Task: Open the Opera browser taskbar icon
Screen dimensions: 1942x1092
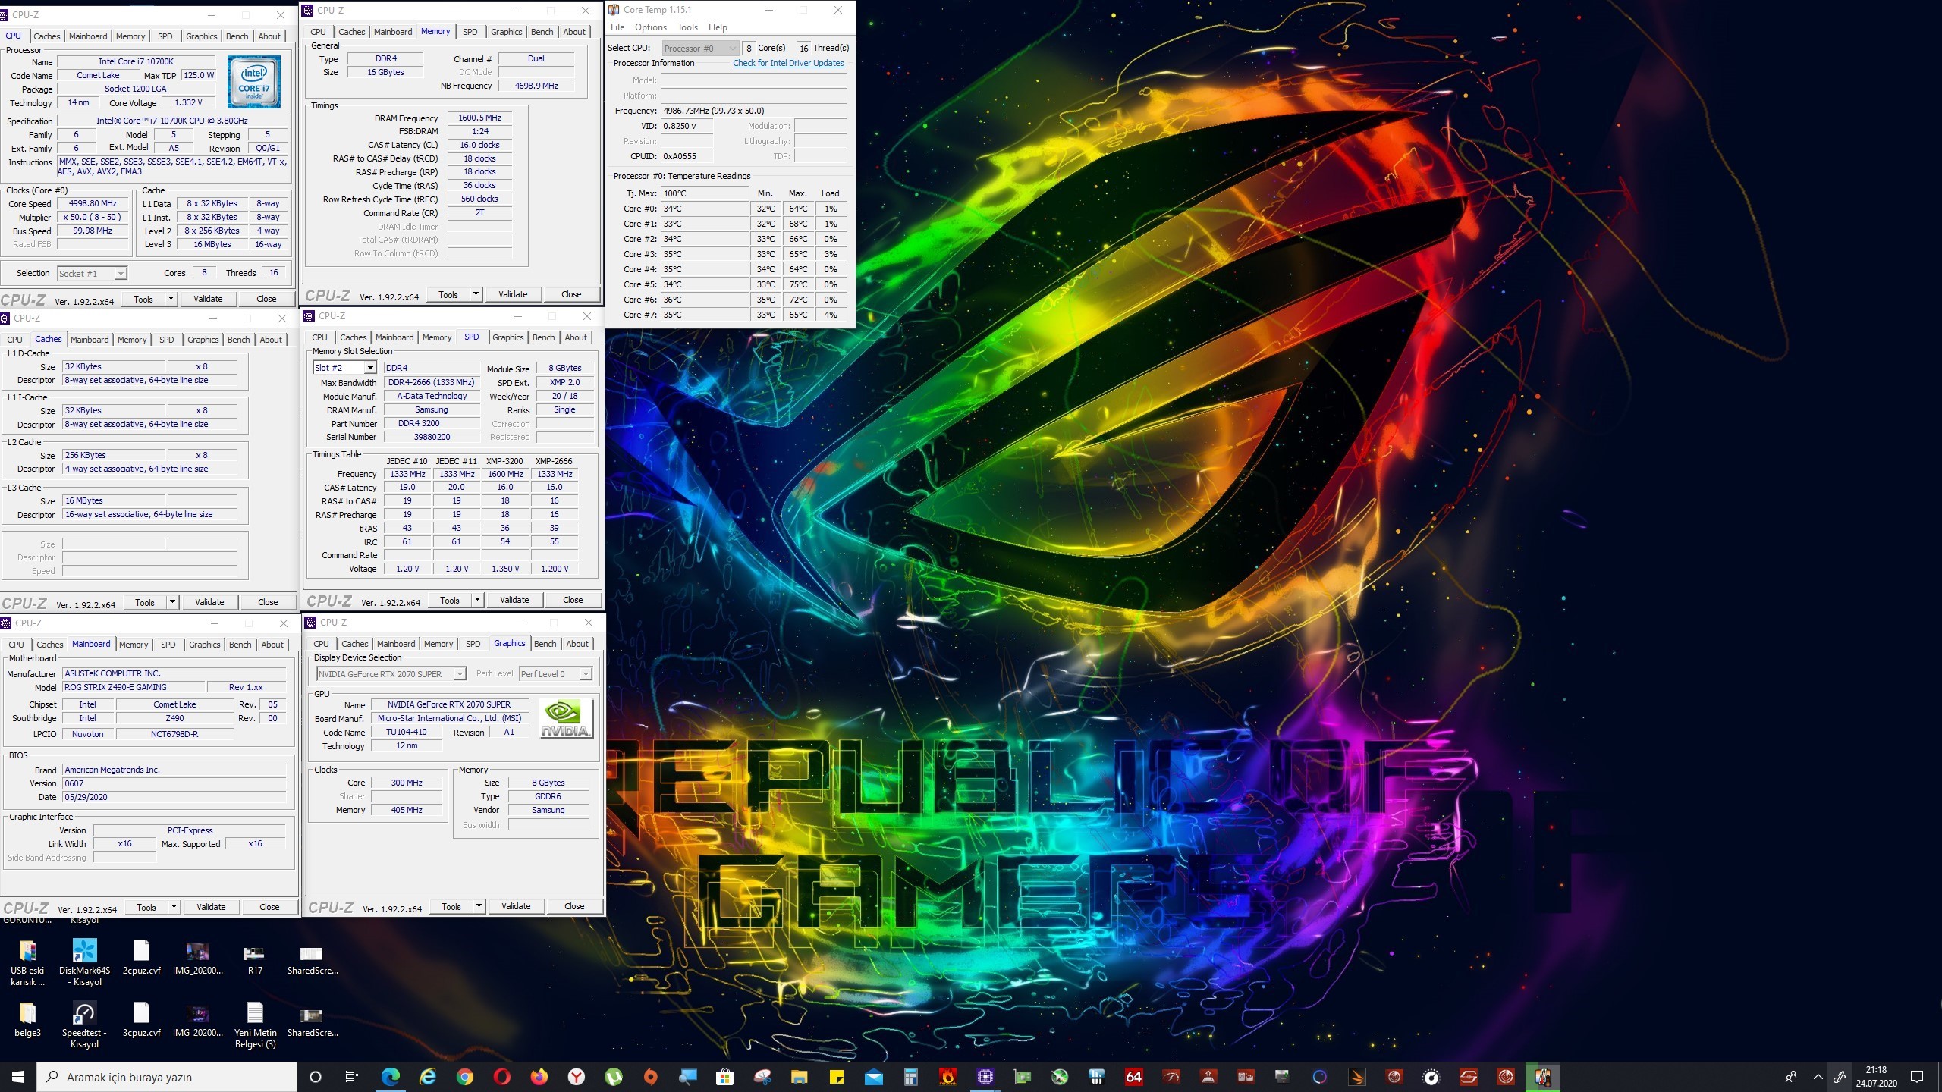Action: [x=501, y=1077]
